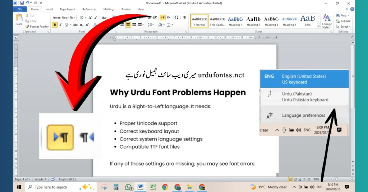368x192 pixels.
Task: Open the Change Styles dropdown
Action: click(x=327, y=21)
